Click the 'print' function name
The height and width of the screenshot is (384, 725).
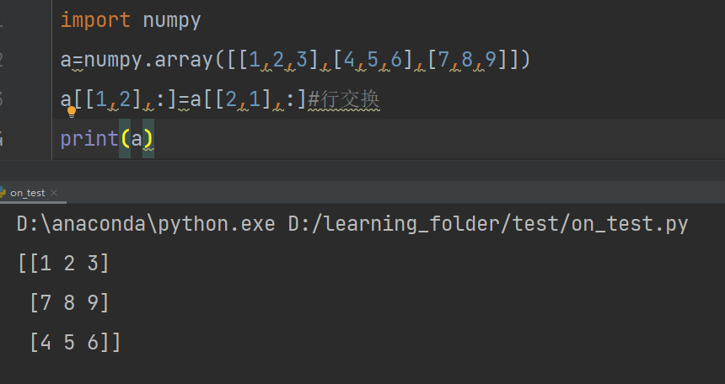click(89, 139)
